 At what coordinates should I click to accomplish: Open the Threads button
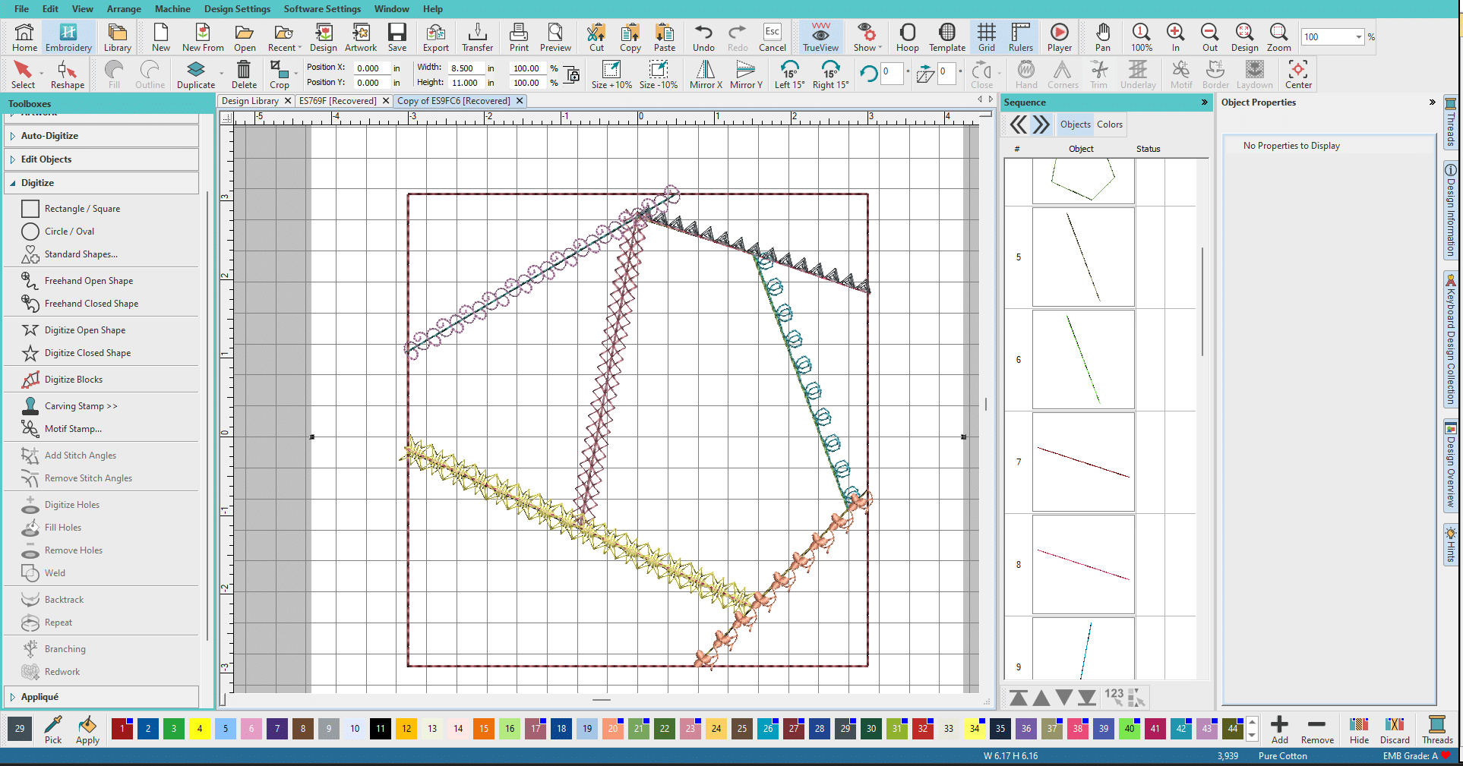1437,730
